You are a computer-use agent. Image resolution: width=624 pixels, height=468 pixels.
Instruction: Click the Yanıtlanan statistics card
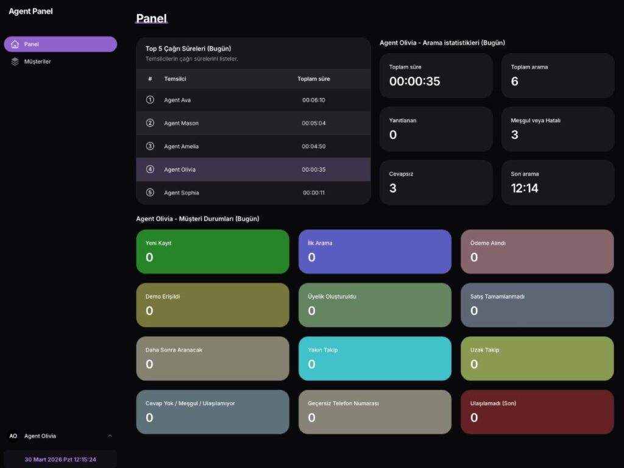[x=436, y=129]
